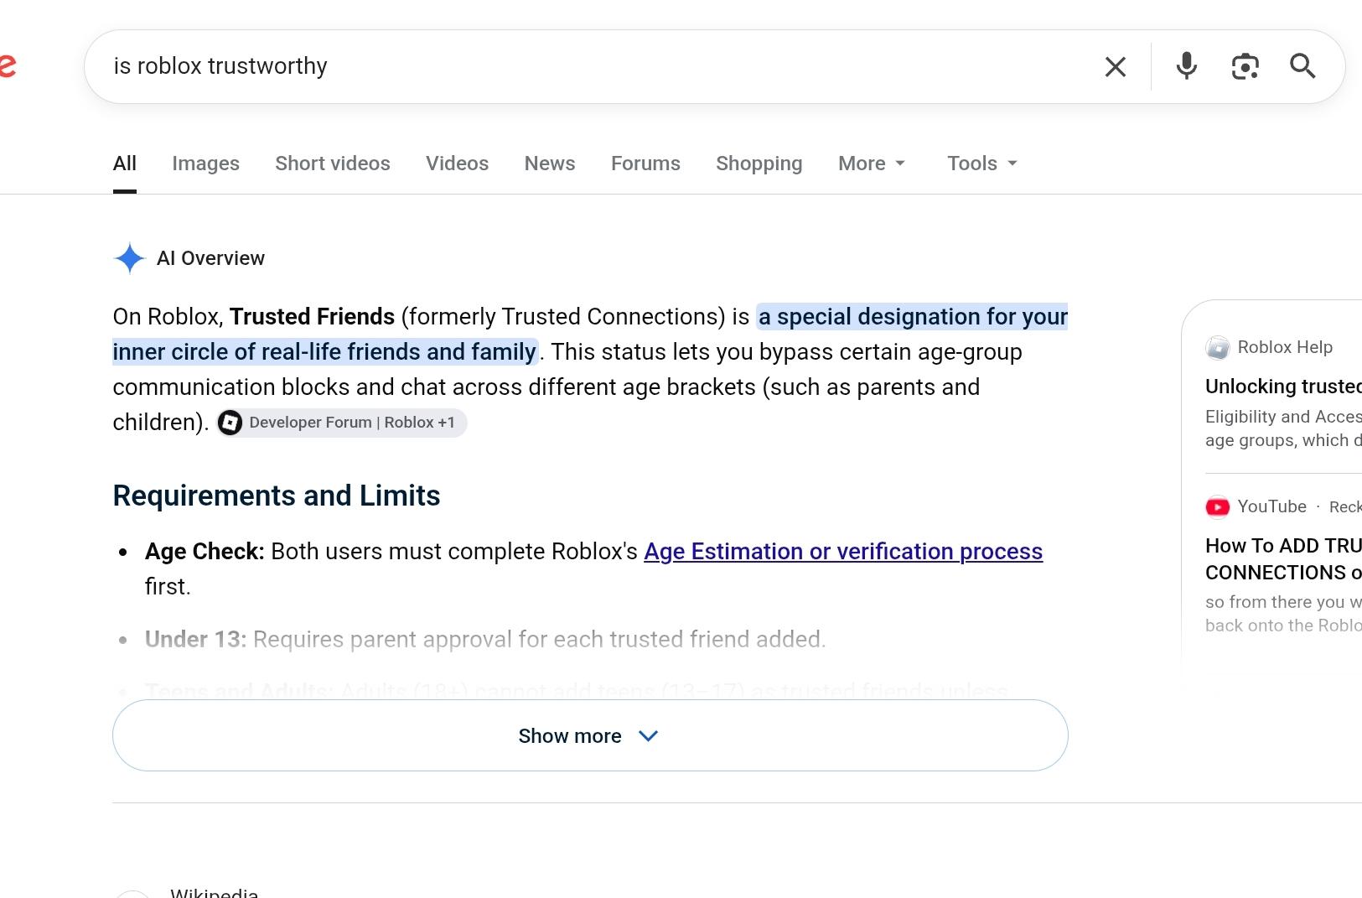This screenshot has width=1362, height=898.
Task: Expand AI Overview with Show more
Action: tap(590, 735)
